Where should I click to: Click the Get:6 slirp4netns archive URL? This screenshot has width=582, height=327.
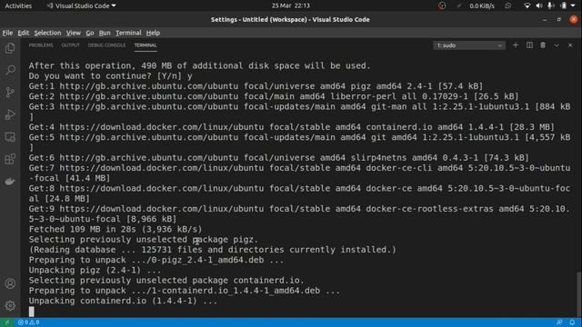(149, 157)
